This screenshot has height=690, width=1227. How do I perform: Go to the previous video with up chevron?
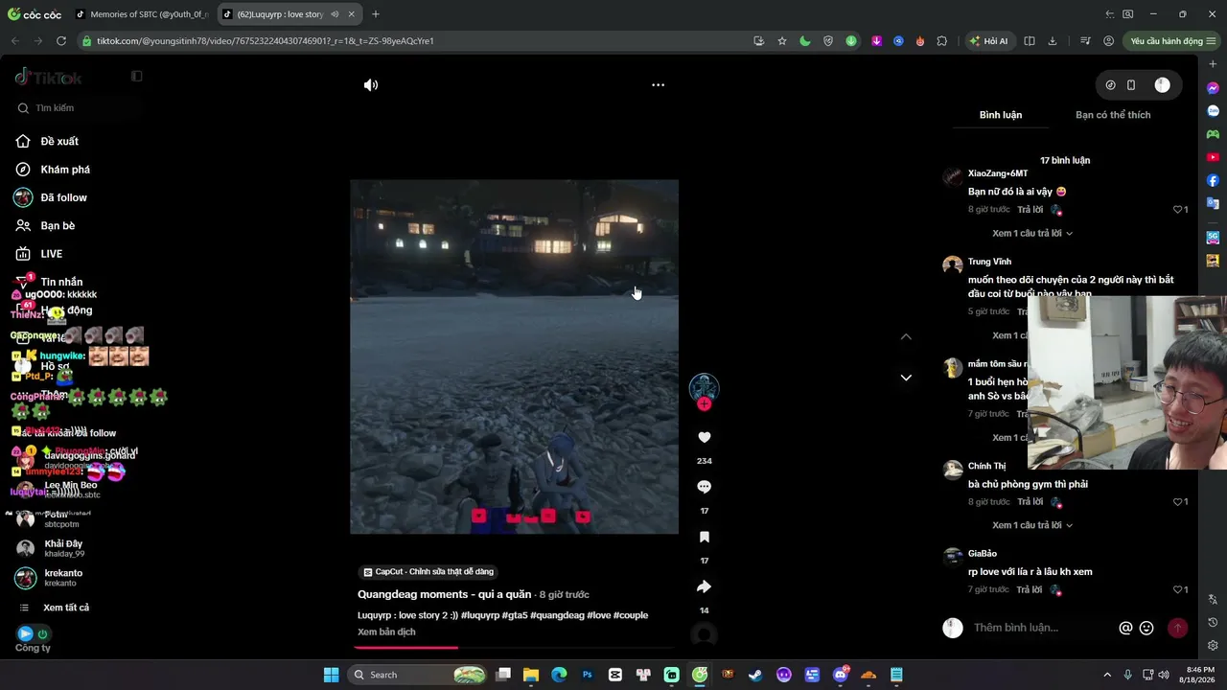[906, 336]
